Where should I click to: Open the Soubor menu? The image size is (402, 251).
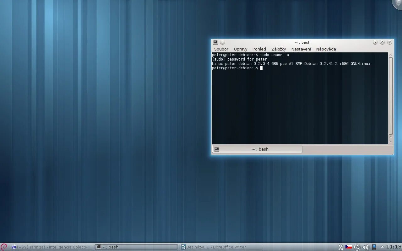[221, 49]
